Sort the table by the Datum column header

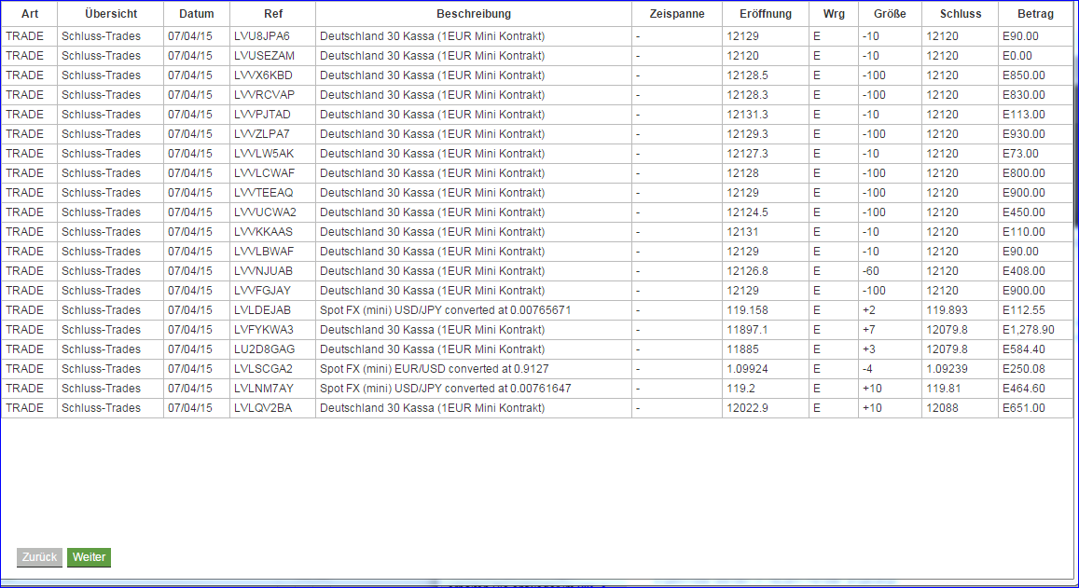pyautogui.click(x=197, y=13)
